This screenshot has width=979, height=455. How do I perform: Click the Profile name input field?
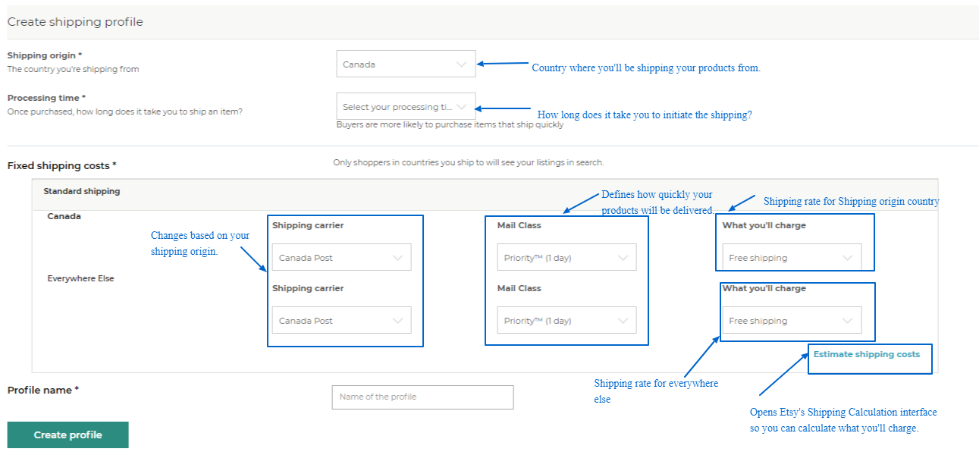pyautogui.click(x=422, y=397)
